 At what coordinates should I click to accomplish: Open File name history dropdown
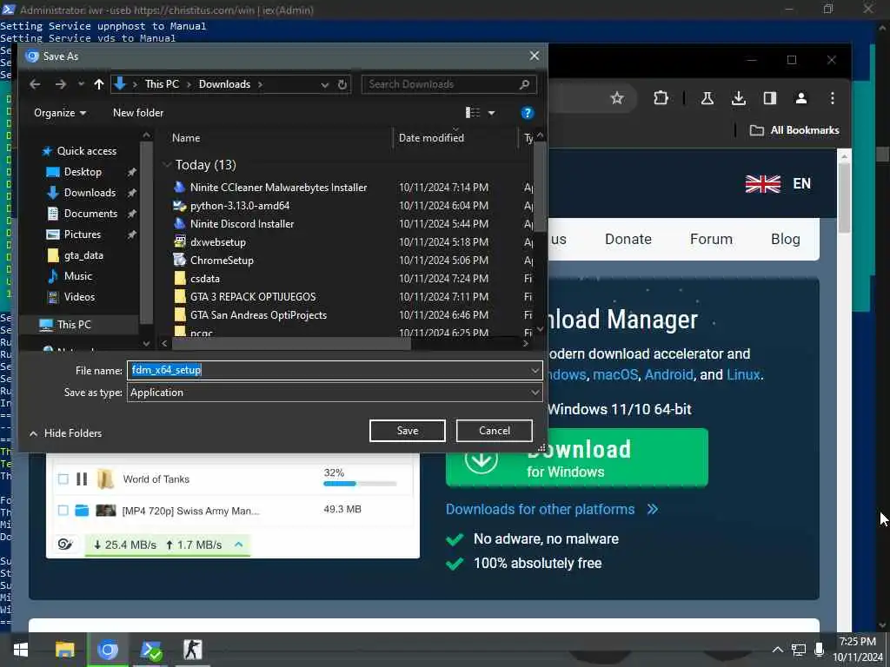[535, 370]
